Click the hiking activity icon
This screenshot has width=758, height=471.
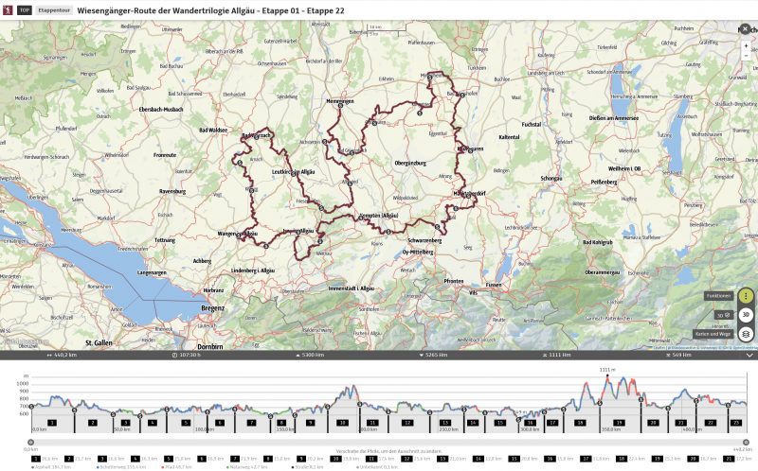click(8, 9)
